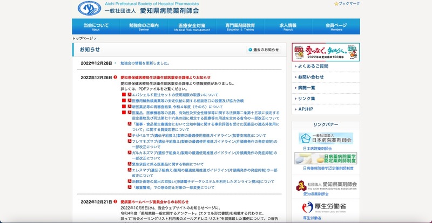The width and height of the screenshot is (432, 223).
Task: Click red alert icon beside December 26 notice
Action: (116, 78)
